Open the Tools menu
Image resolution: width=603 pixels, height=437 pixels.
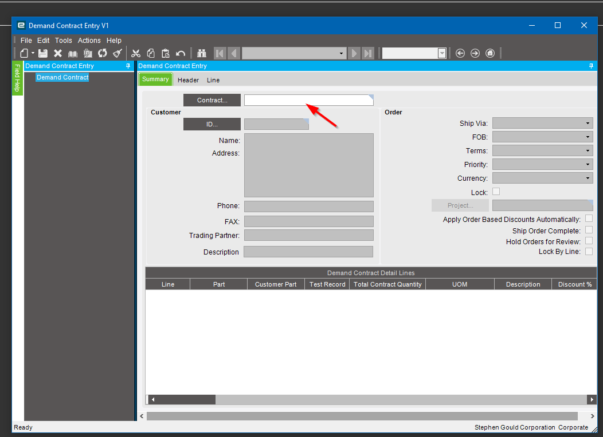[64, 40]
